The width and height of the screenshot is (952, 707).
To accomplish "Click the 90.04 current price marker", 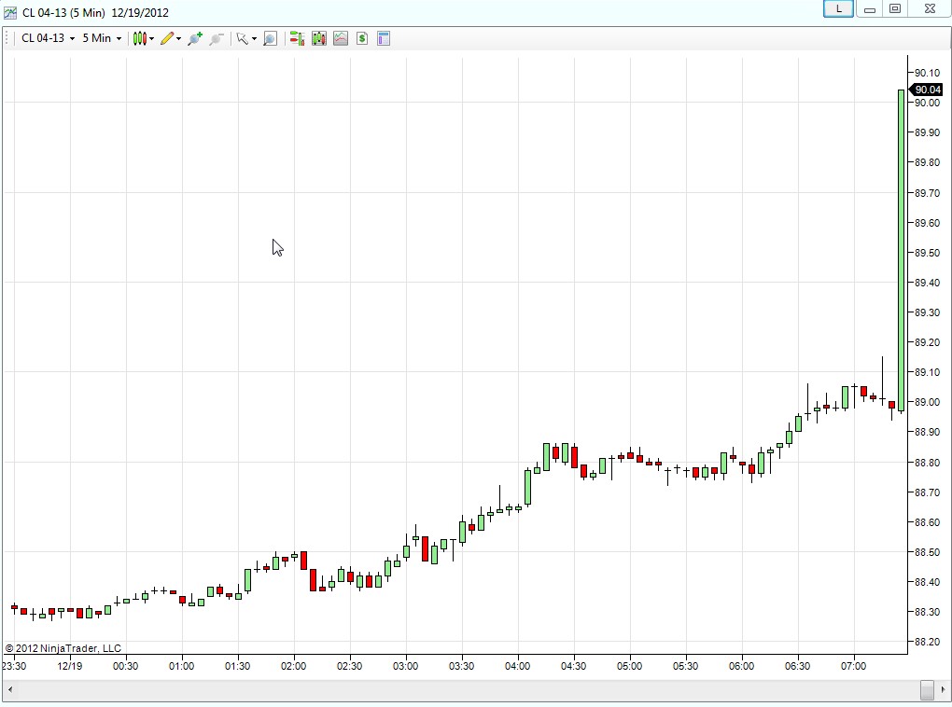I will pyautogui.click(x=927, y=90).
